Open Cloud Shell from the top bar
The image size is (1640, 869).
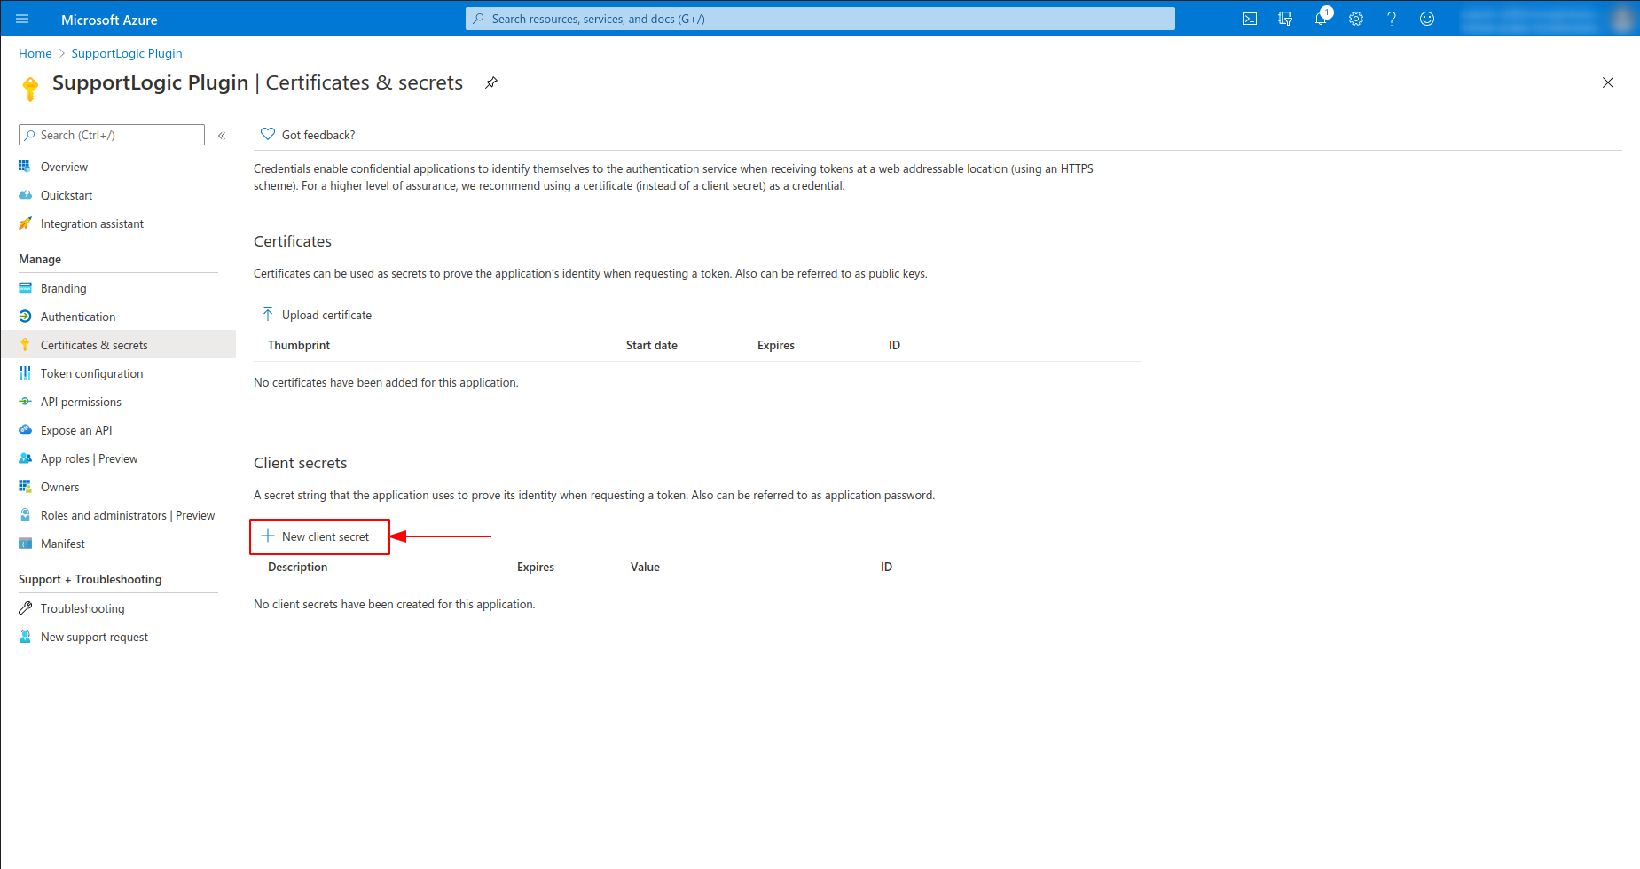pyautogui.click(x=1250, y=19)
